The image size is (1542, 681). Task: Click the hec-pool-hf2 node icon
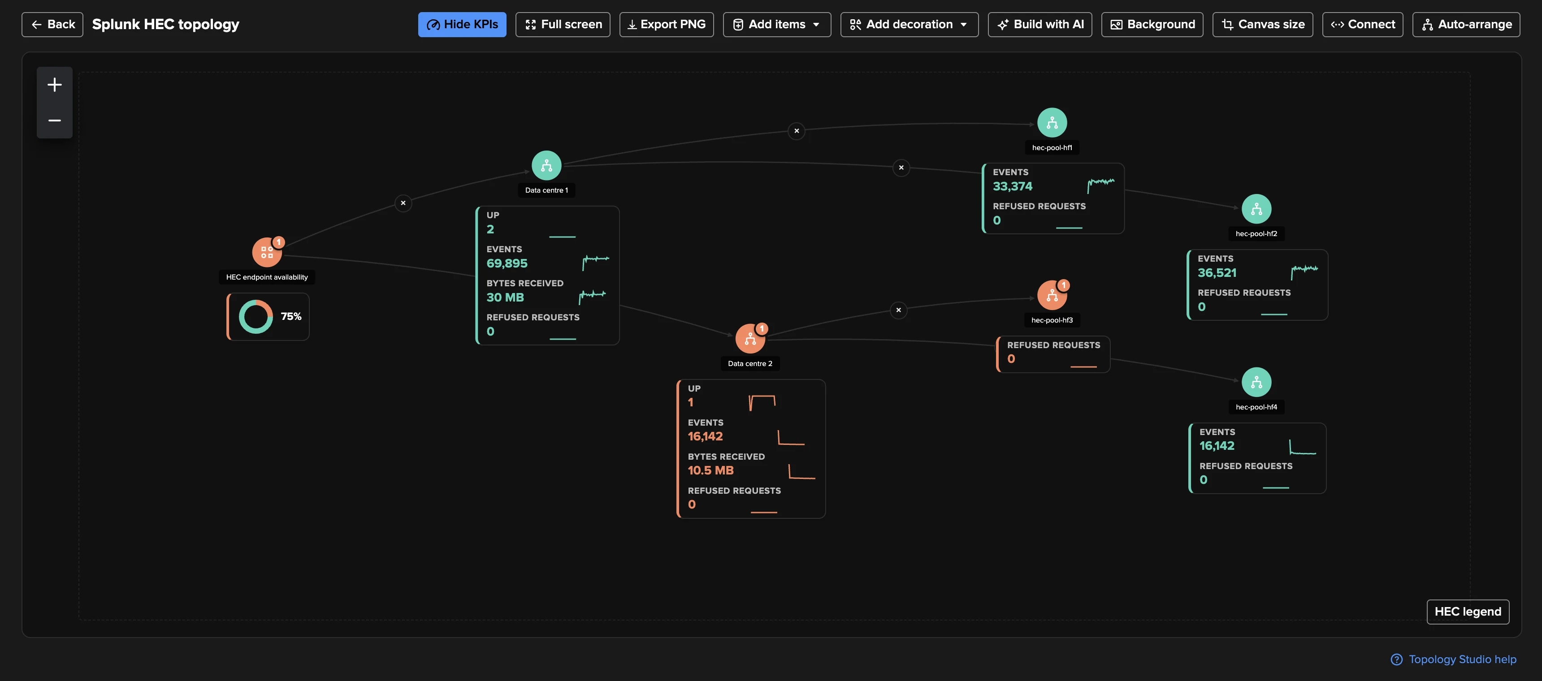tap(1256, 209)
